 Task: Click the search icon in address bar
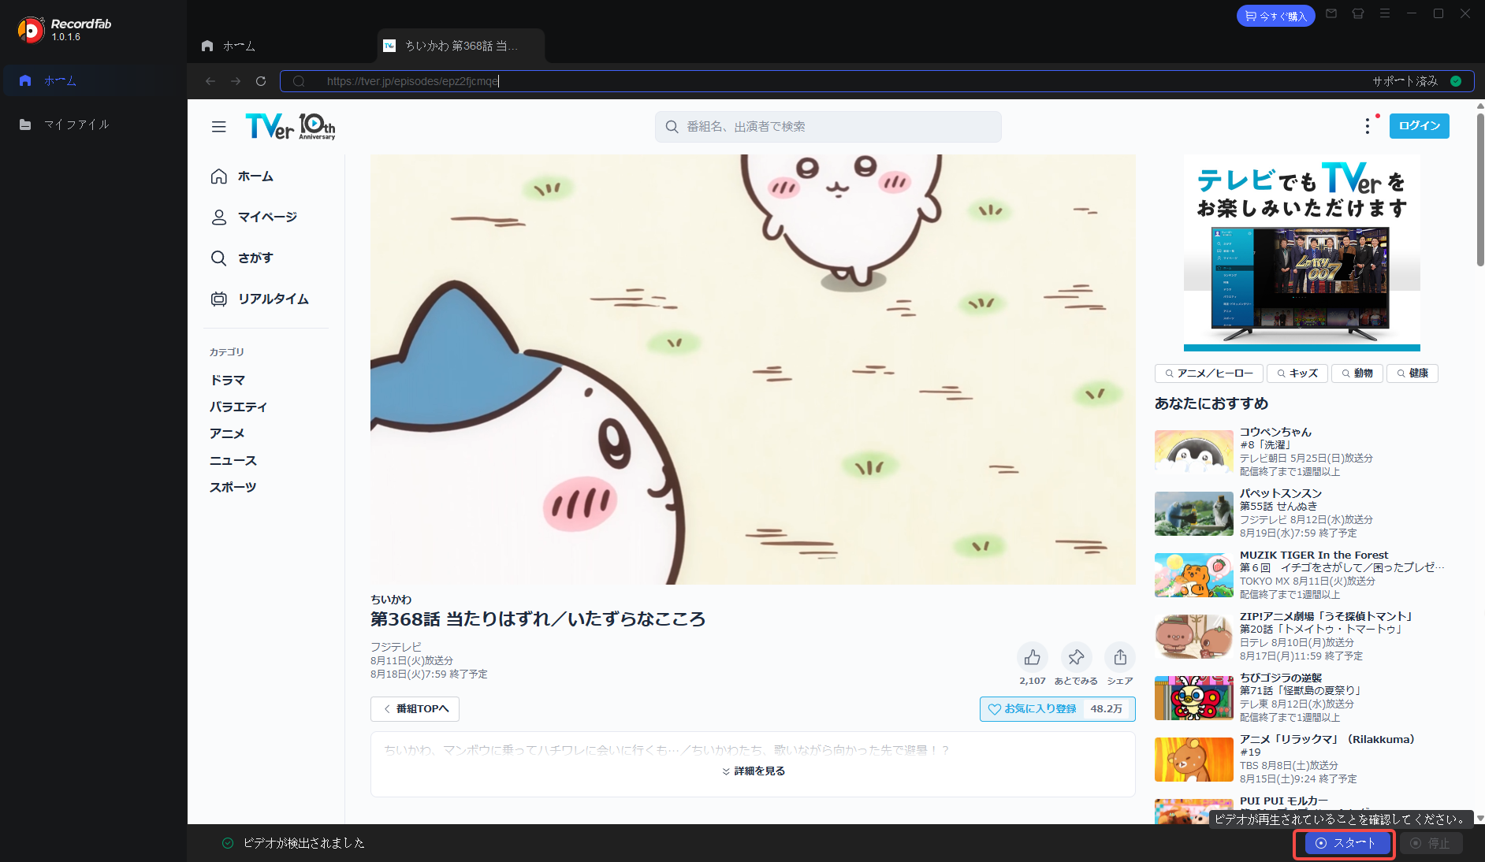click(x=299, y=81)
